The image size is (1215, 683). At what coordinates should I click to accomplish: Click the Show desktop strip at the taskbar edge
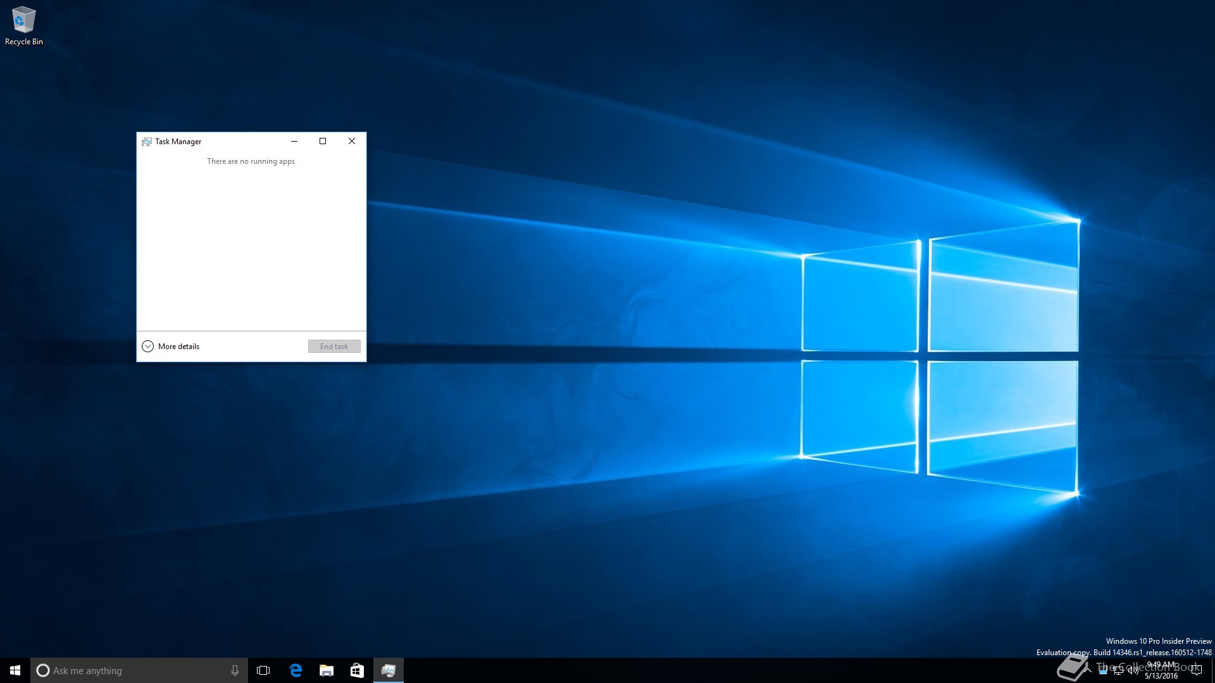click(1212, 670)
